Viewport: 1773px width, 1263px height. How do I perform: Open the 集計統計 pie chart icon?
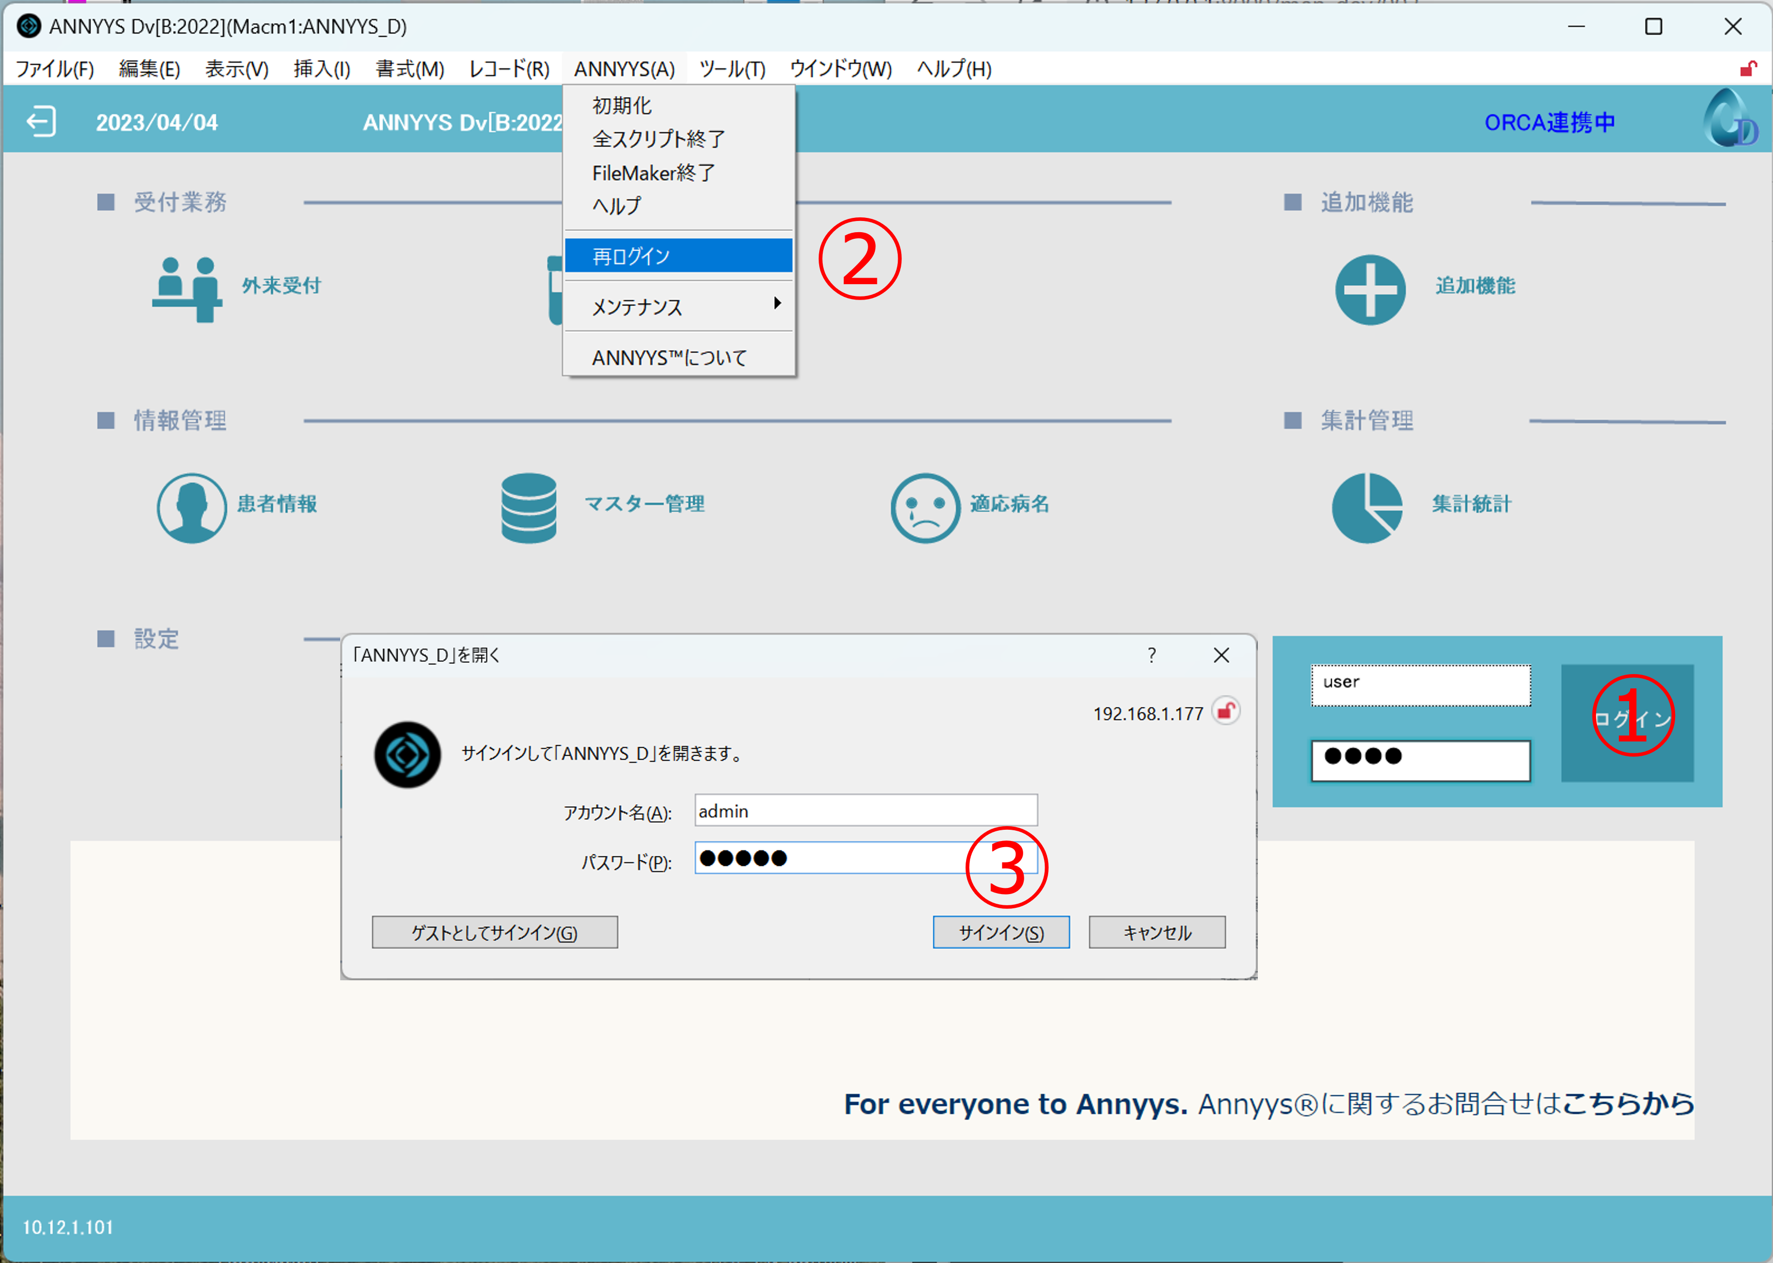[1367, 508]
